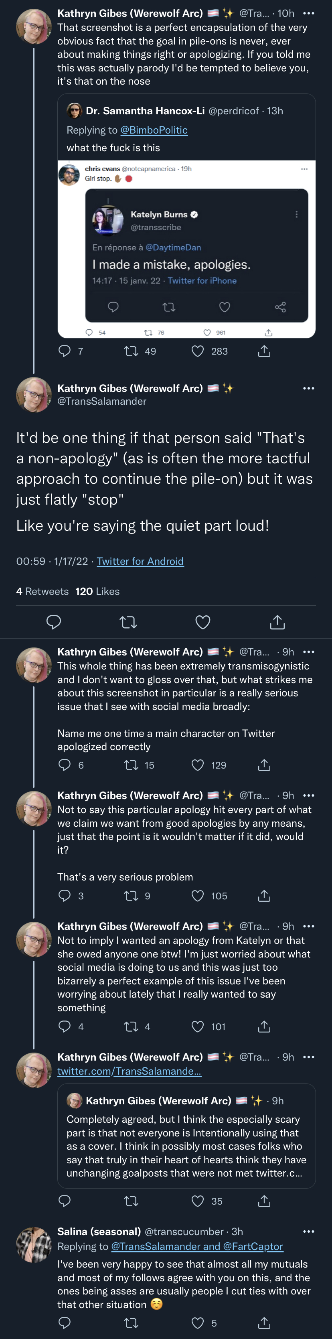Retweet the tweet with 49 retweets
Viewport: 332px width, 1339px height.
pyautogui.click(x=131, y=351)
